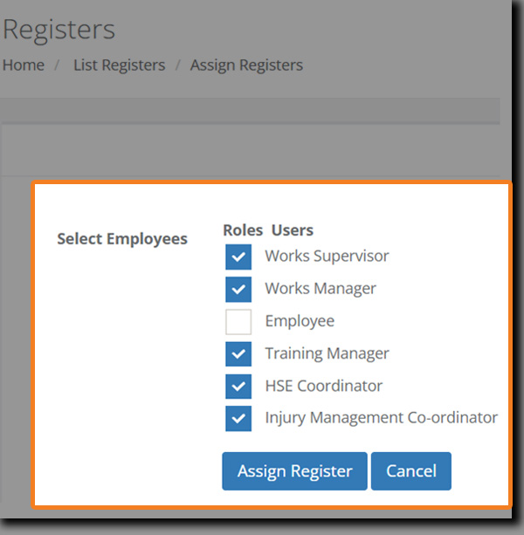Viewport: 524px width, 535px height.
Task: Uncheck the Works Manager checkbox
Action: [x=238, y=289]
